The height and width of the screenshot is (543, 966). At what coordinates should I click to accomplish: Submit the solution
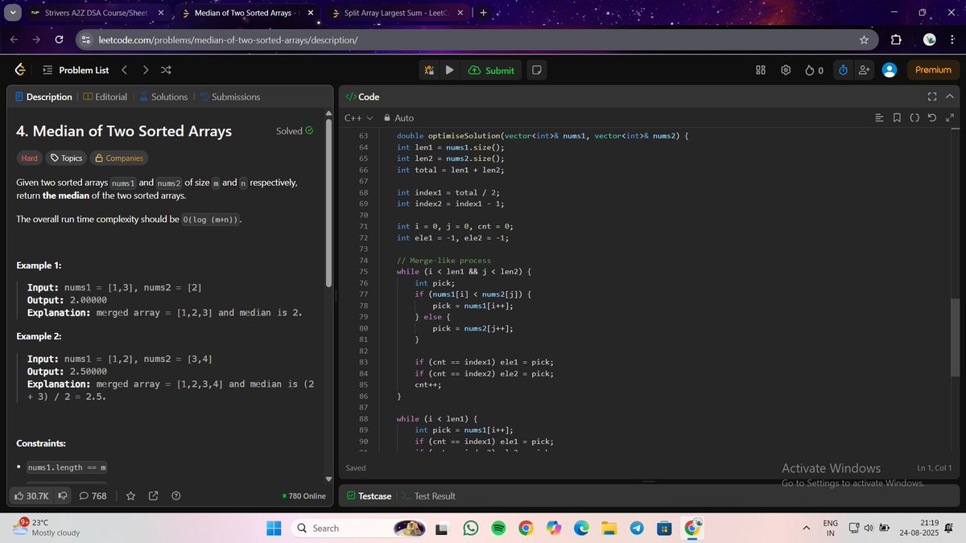[491, 70]
